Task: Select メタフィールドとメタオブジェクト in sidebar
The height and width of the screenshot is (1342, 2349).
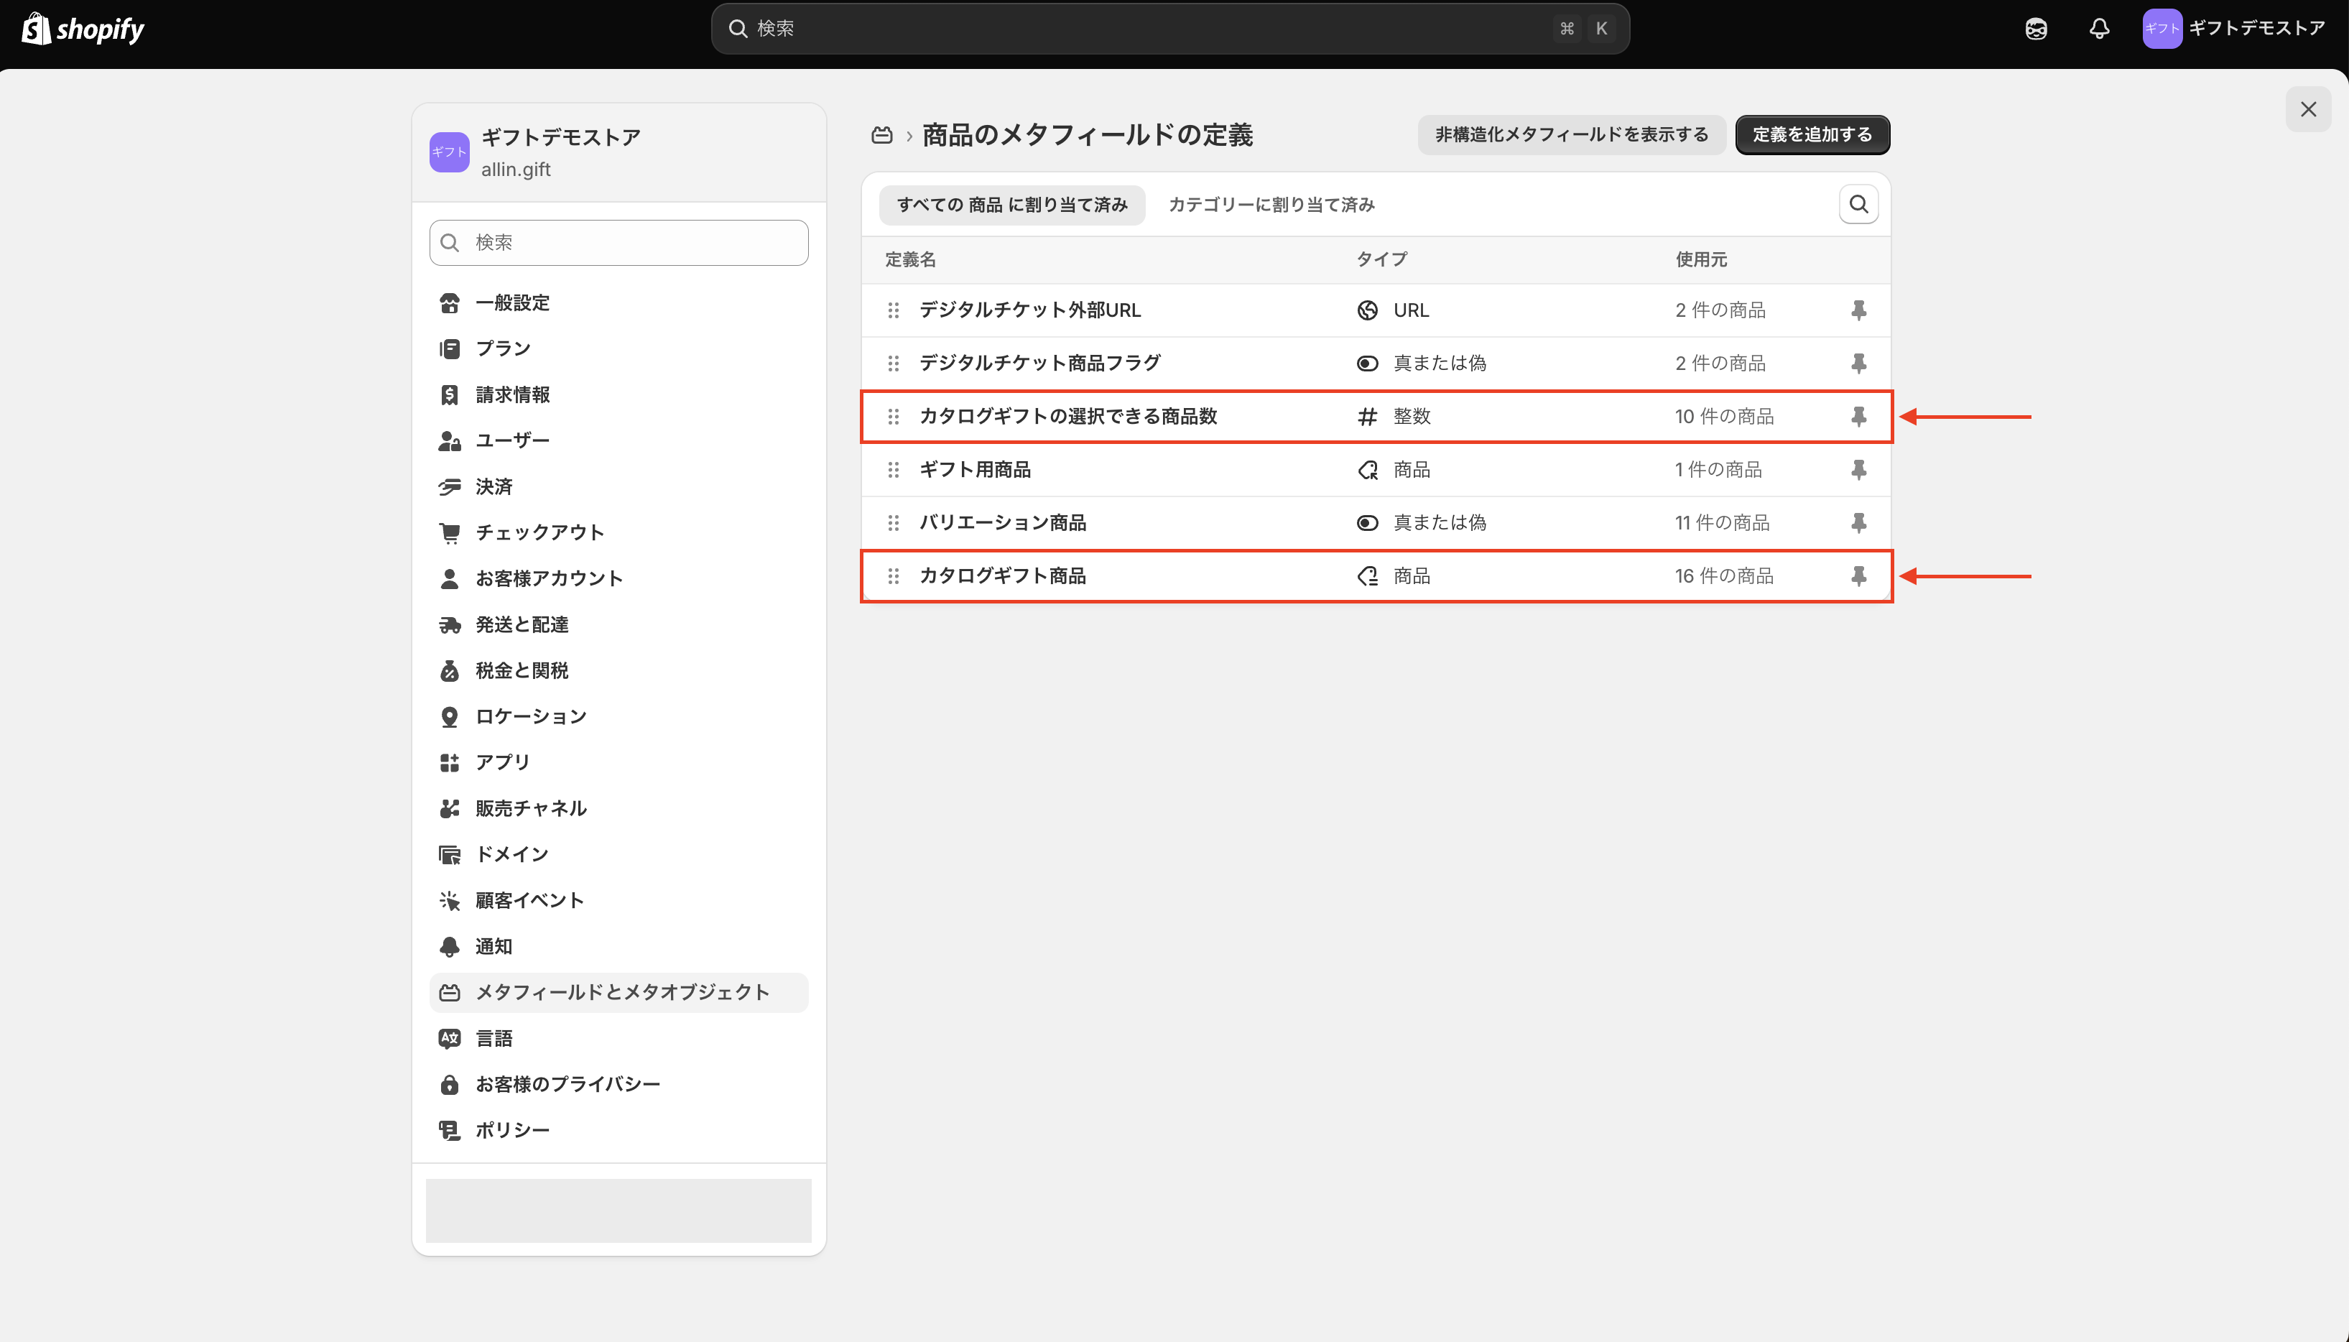Action: click(x=618, y=993)
